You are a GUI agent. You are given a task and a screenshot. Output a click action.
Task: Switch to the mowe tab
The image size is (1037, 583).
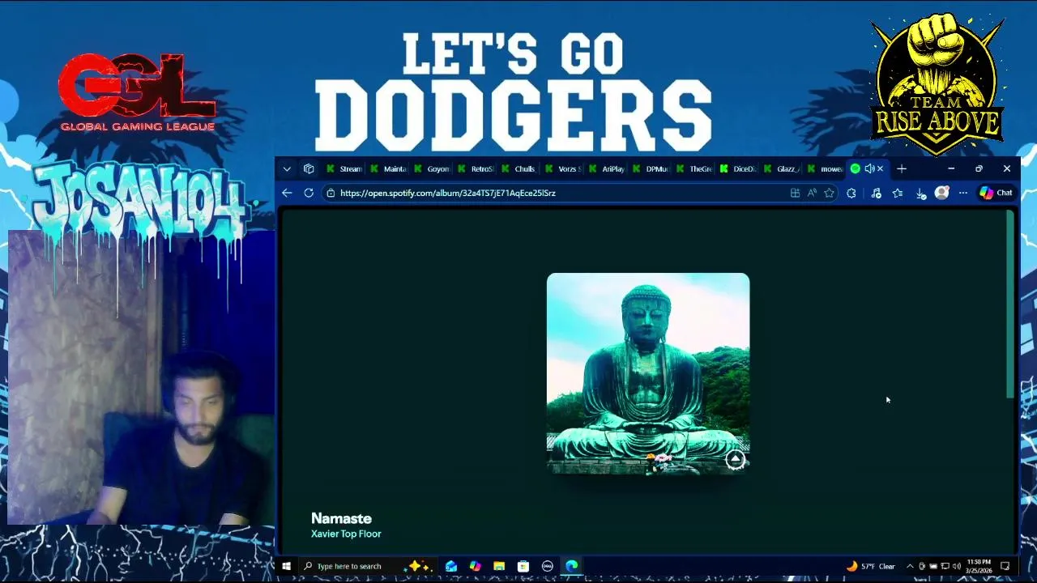coord(825,169)
